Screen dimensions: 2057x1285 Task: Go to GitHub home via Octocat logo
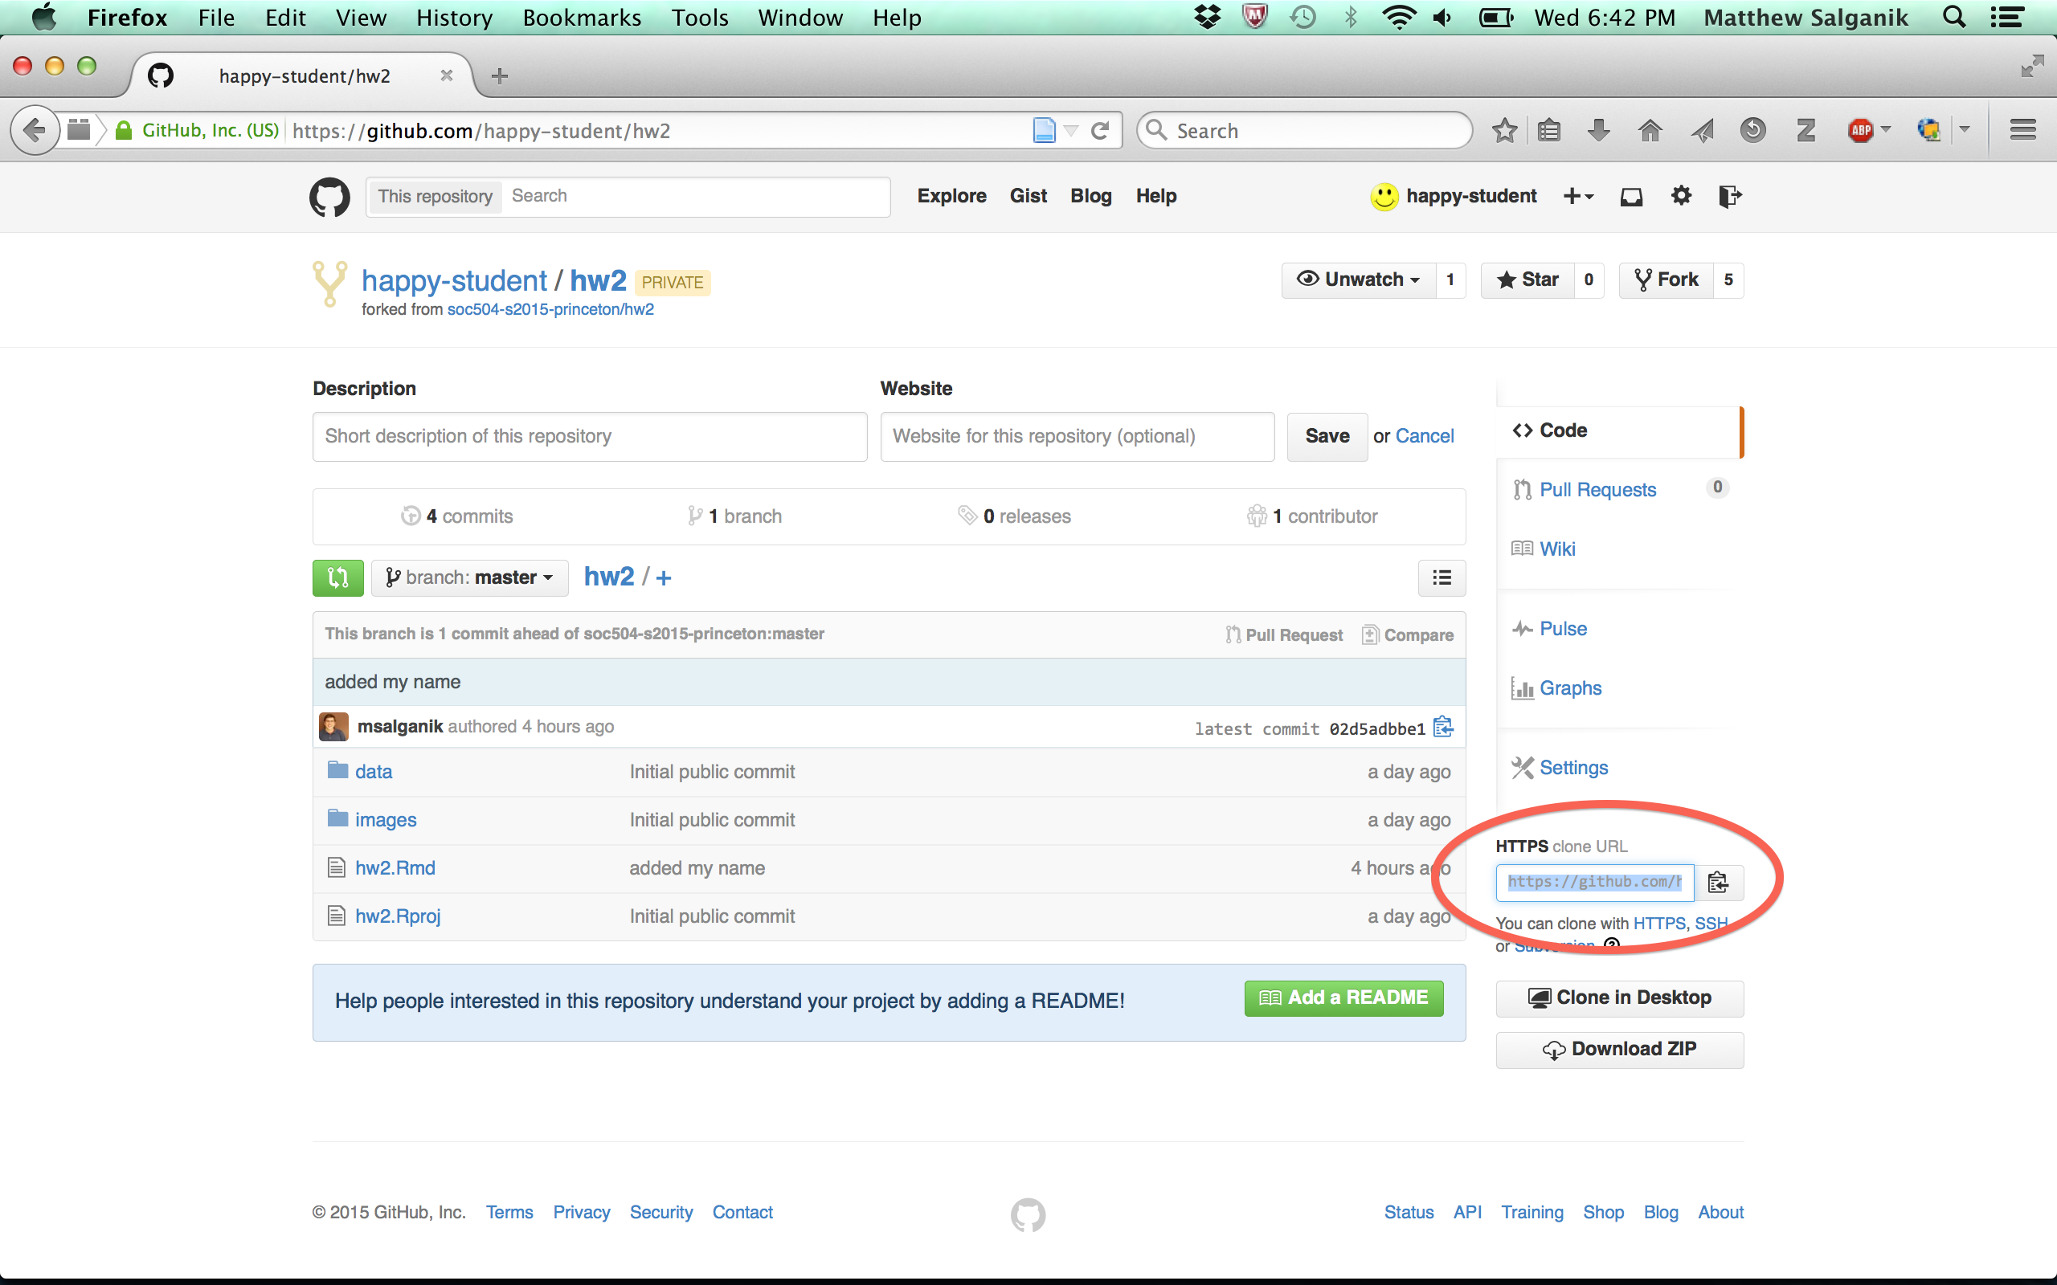click(329, 198)
